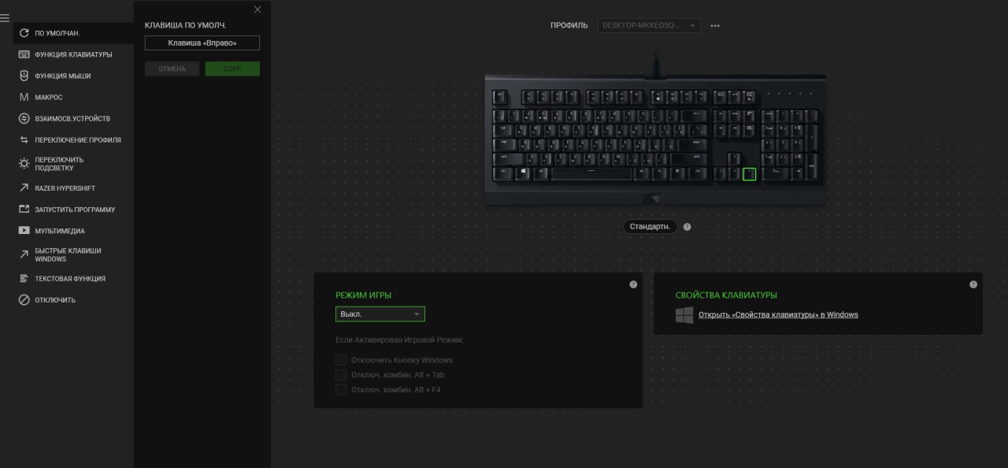Enable the Отключить Кнопку Windows checkbox

click(x=341, y=360)
